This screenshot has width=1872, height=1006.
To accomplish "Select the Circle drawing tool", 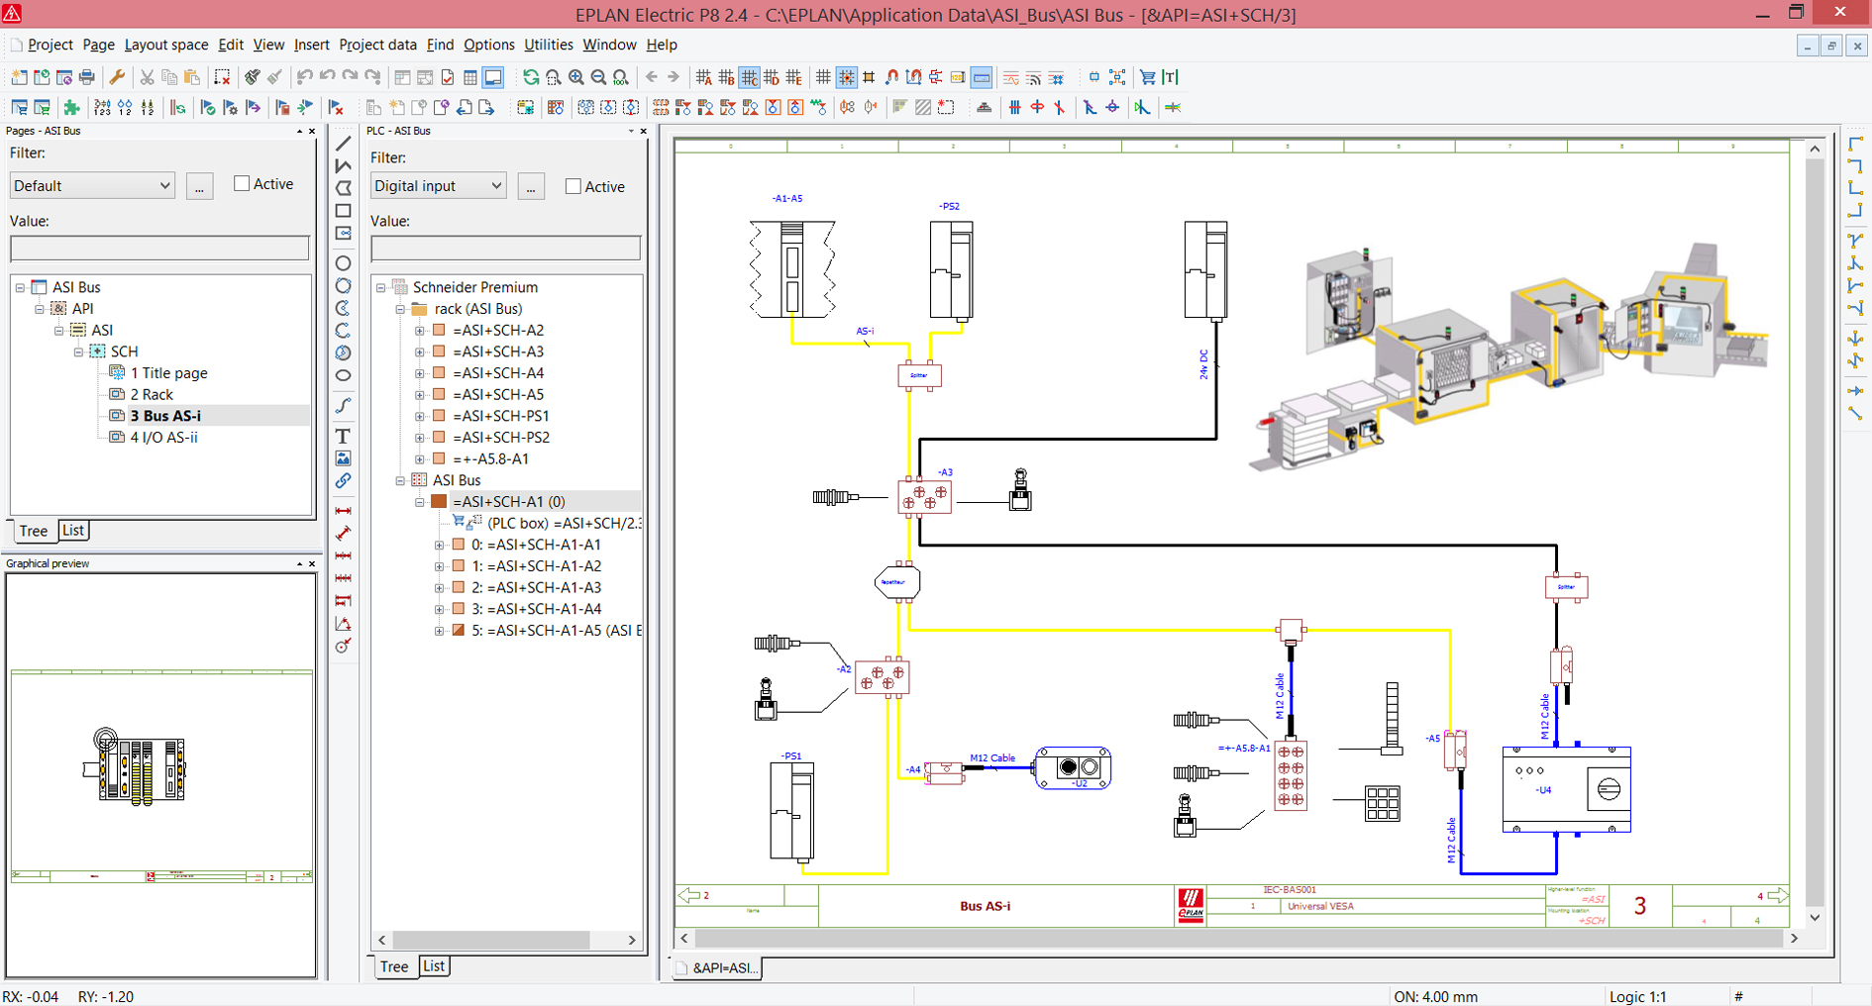I will [x=344, y=263].
